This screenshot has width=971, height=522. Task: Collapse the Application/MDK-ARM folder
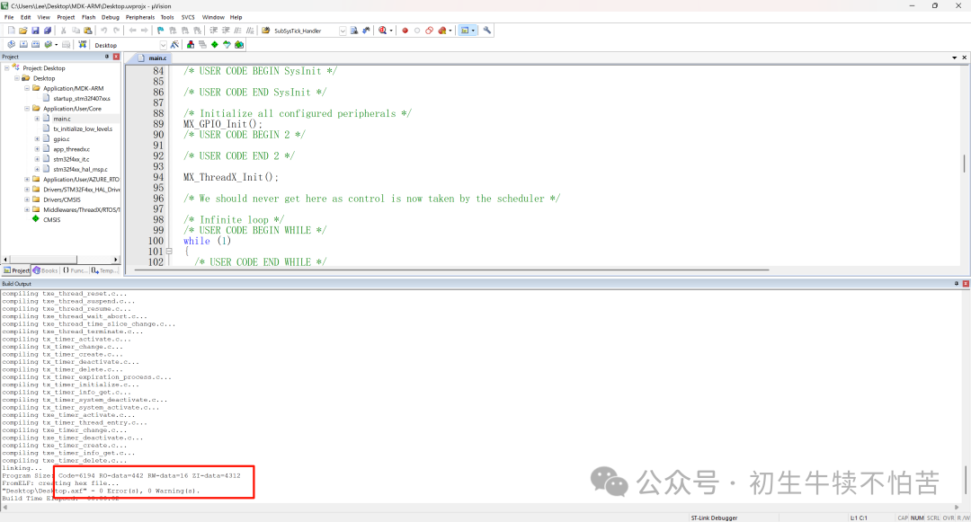click(27, 88)
